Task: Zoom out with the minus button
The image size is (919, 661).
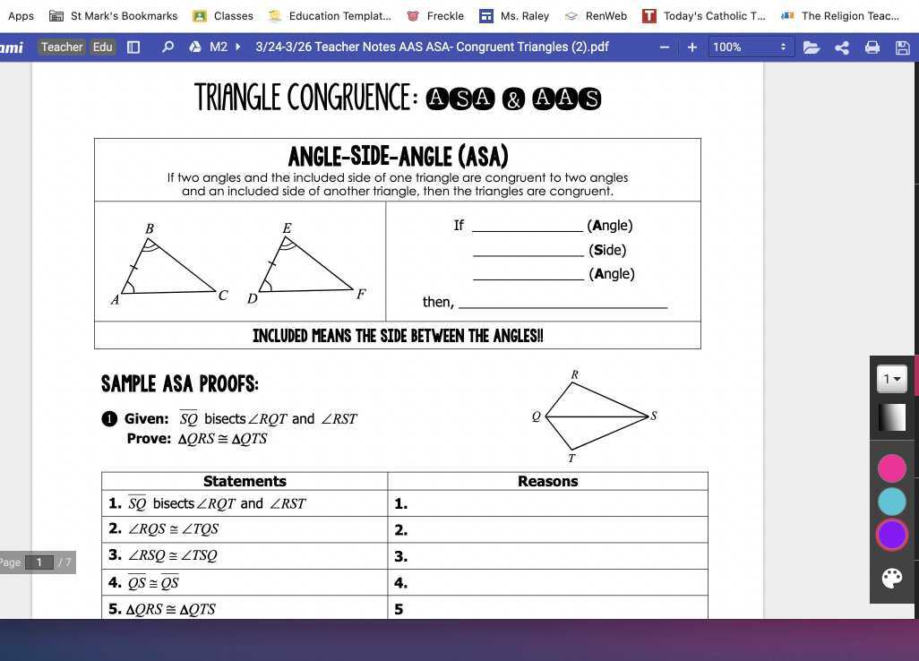Action: coord(663,47)
